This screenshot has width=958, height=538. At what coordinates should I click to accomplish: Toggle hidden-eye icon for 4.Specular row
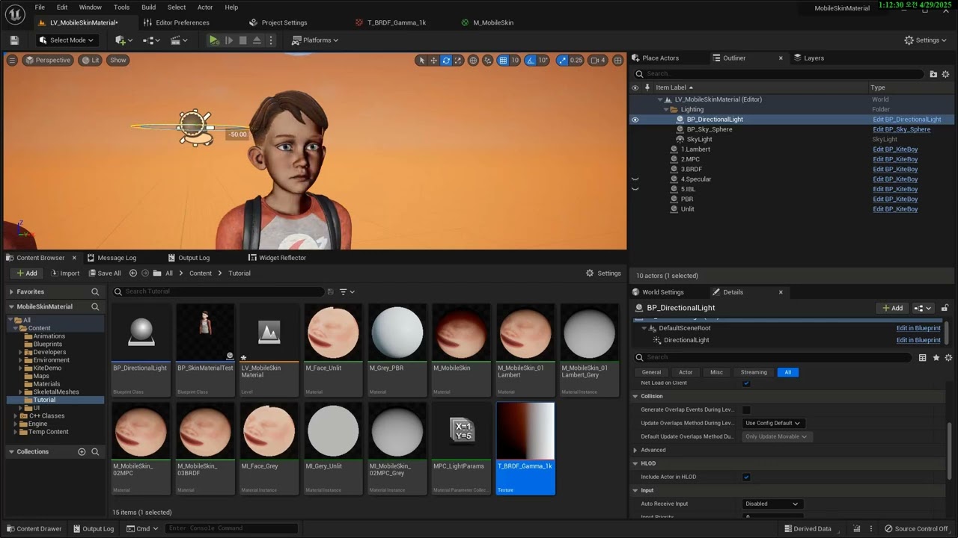635,179
